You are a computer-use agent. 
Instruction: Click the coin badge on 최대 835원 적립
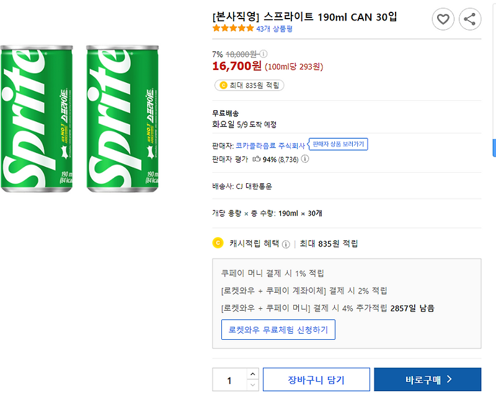(x=223, y=85)
